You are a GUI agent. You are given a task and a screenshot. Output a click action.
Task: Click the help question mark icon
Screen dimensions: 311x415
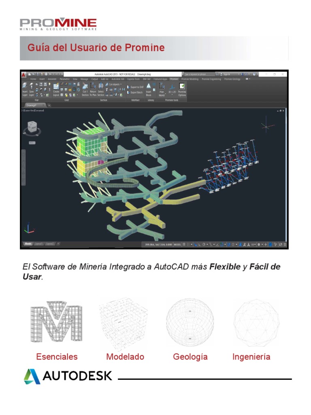pos(254,75)
